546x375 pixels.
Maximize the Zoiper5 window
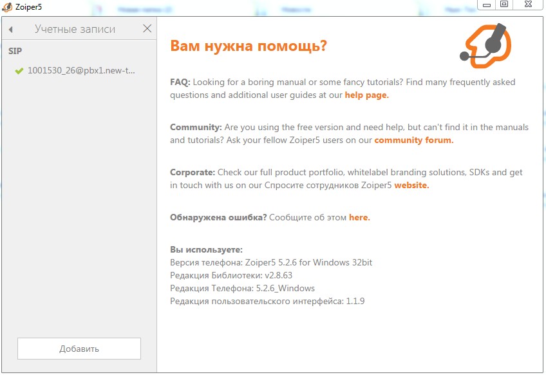[x=504, y=5]
